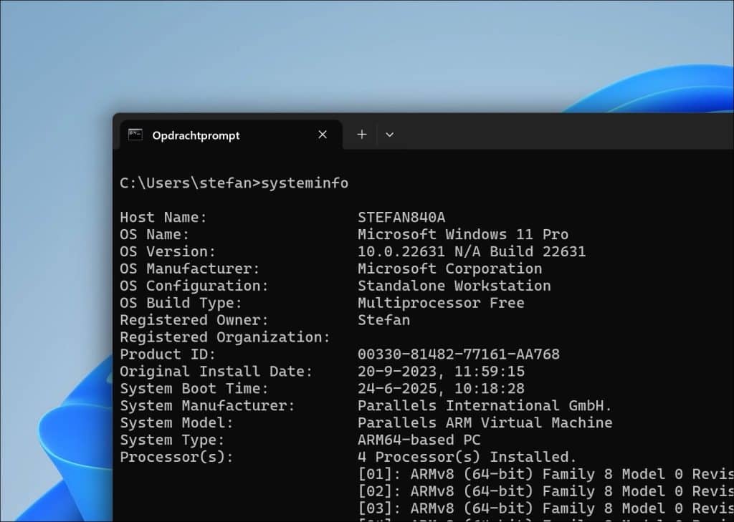Open a new terminal tab with plus
734x522 pixels.
tap(362, 135)
